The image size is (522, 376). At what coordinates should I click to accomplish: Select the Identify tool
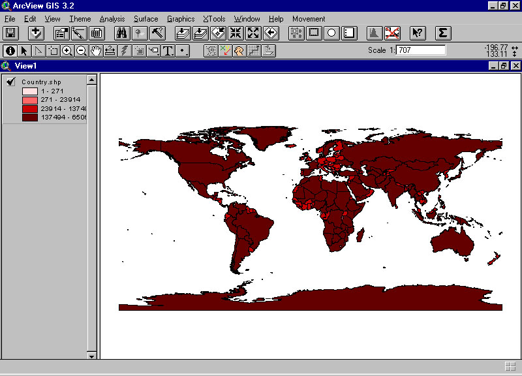(x=10, y=50)
